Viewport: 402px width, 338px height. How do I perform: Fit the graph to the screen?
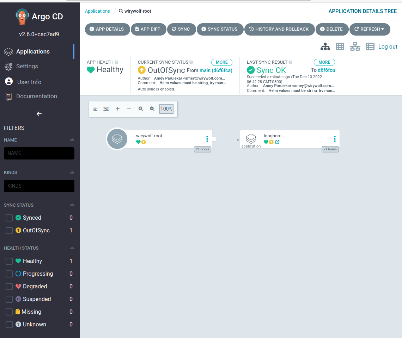[106, 109]
